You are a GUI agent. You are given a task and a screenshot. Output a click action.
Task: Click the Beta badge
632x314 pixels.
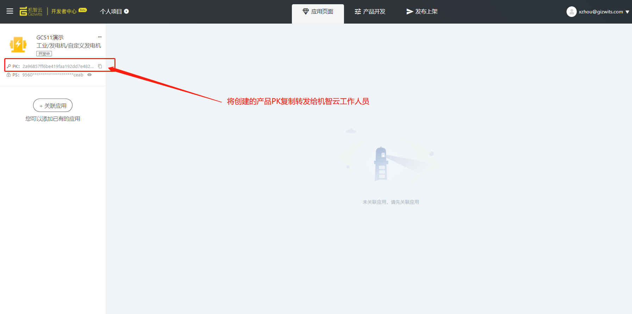coord(83,10)
